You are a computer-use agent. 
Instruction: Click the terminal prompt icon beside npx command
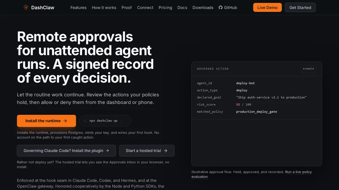85,121
